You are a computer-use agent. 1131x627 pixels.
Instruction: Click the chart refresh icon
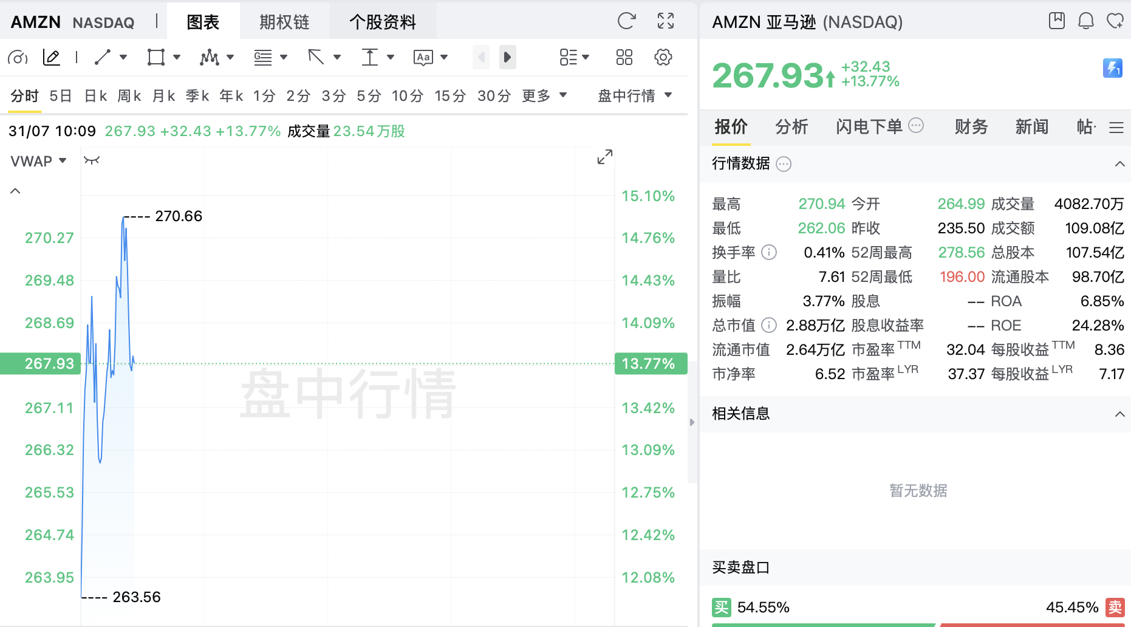pos(626,21)
